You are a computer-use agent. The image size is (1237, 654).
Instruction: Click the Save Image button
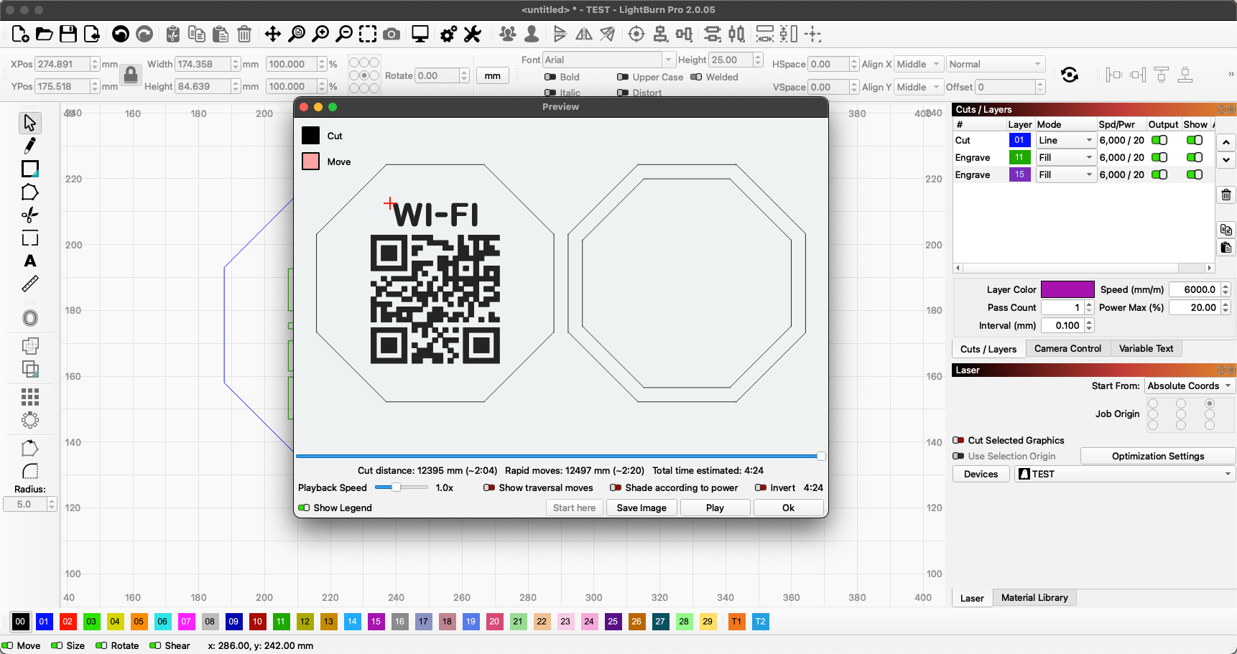(641, 508)
